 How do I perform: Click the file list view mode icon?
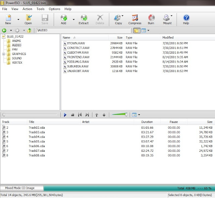click(x=143, y=30)
